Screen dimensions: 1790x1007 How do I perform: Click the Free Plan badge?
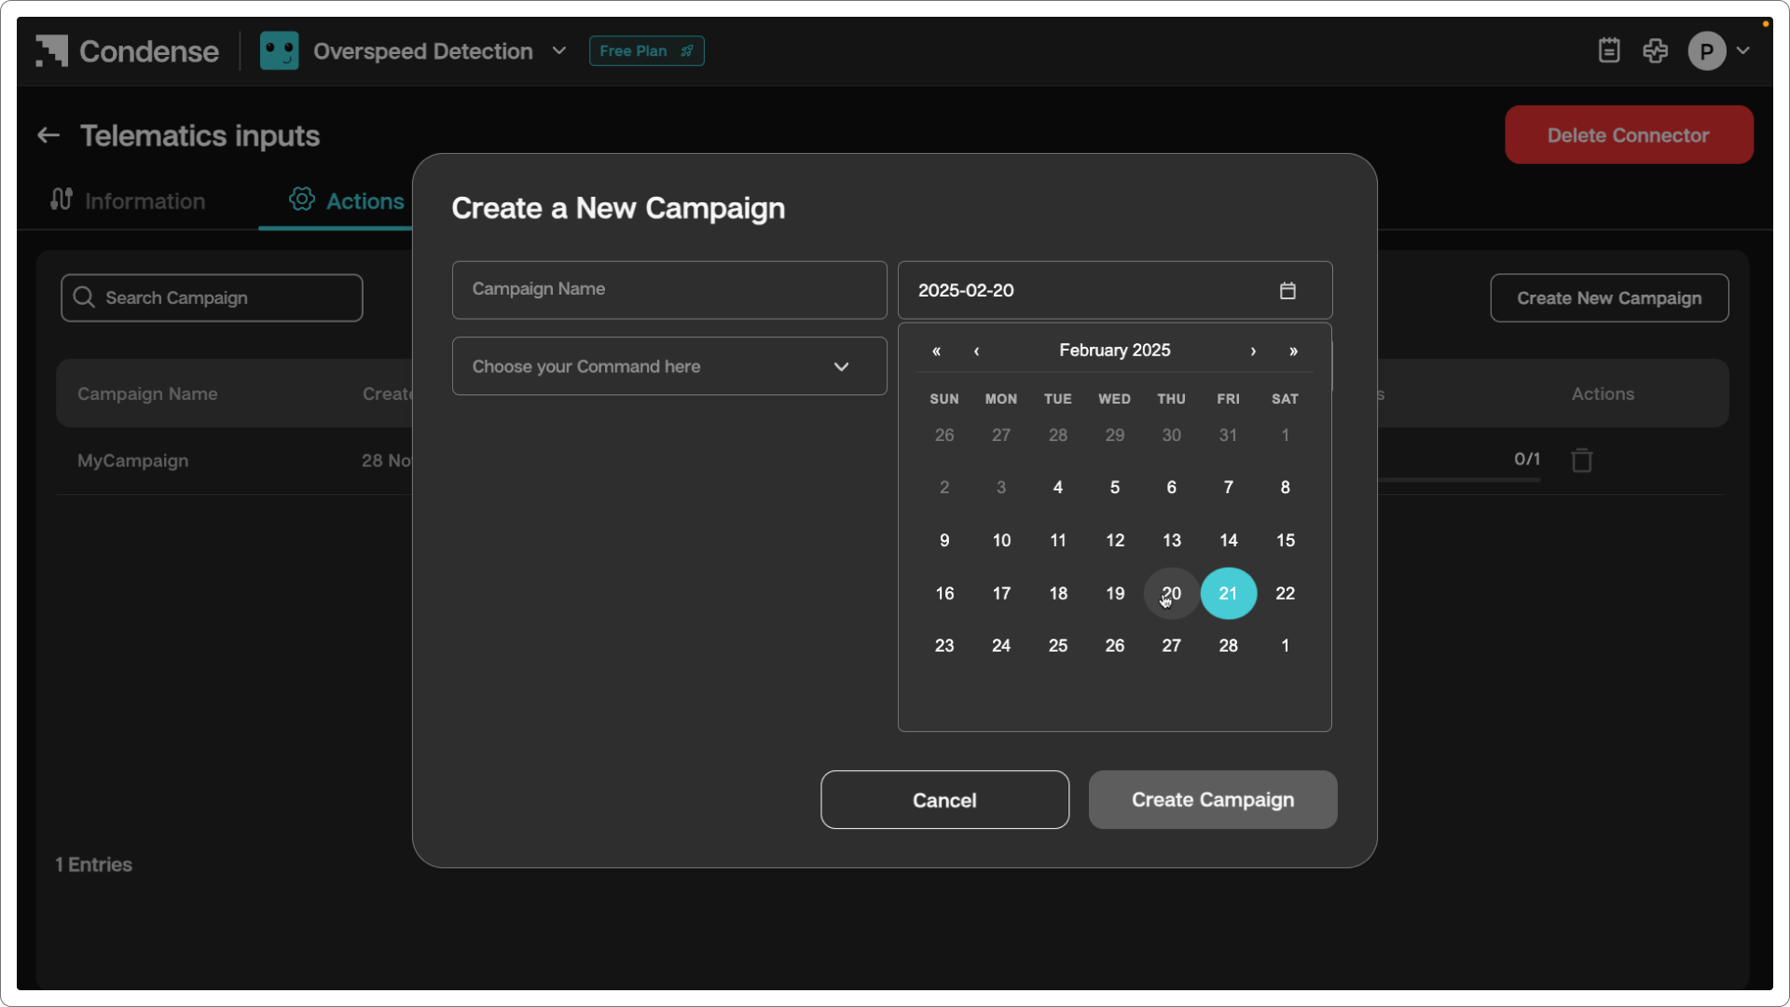tap(646, 51)
